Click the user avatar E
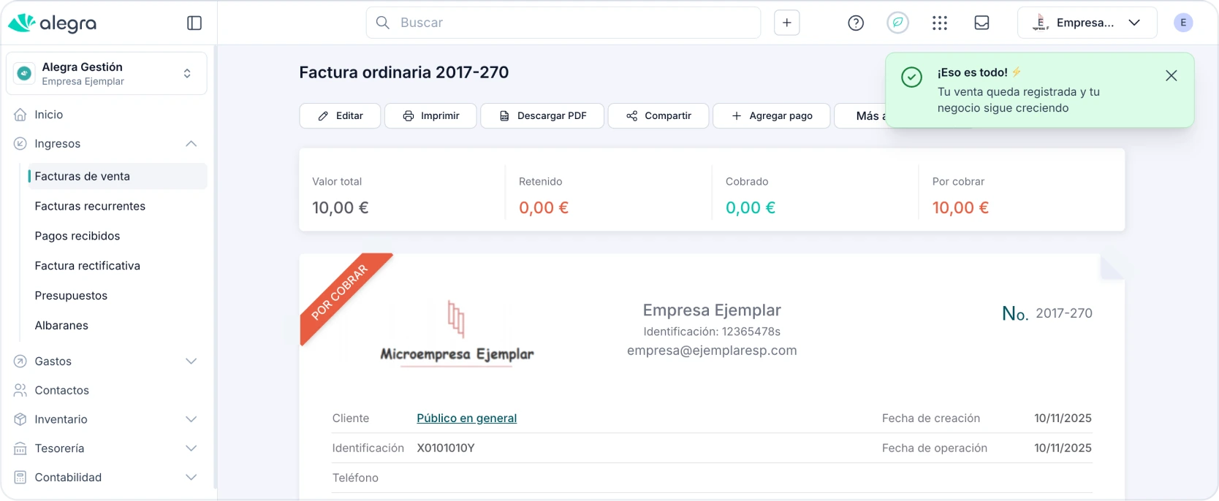 coord(1183,23)
